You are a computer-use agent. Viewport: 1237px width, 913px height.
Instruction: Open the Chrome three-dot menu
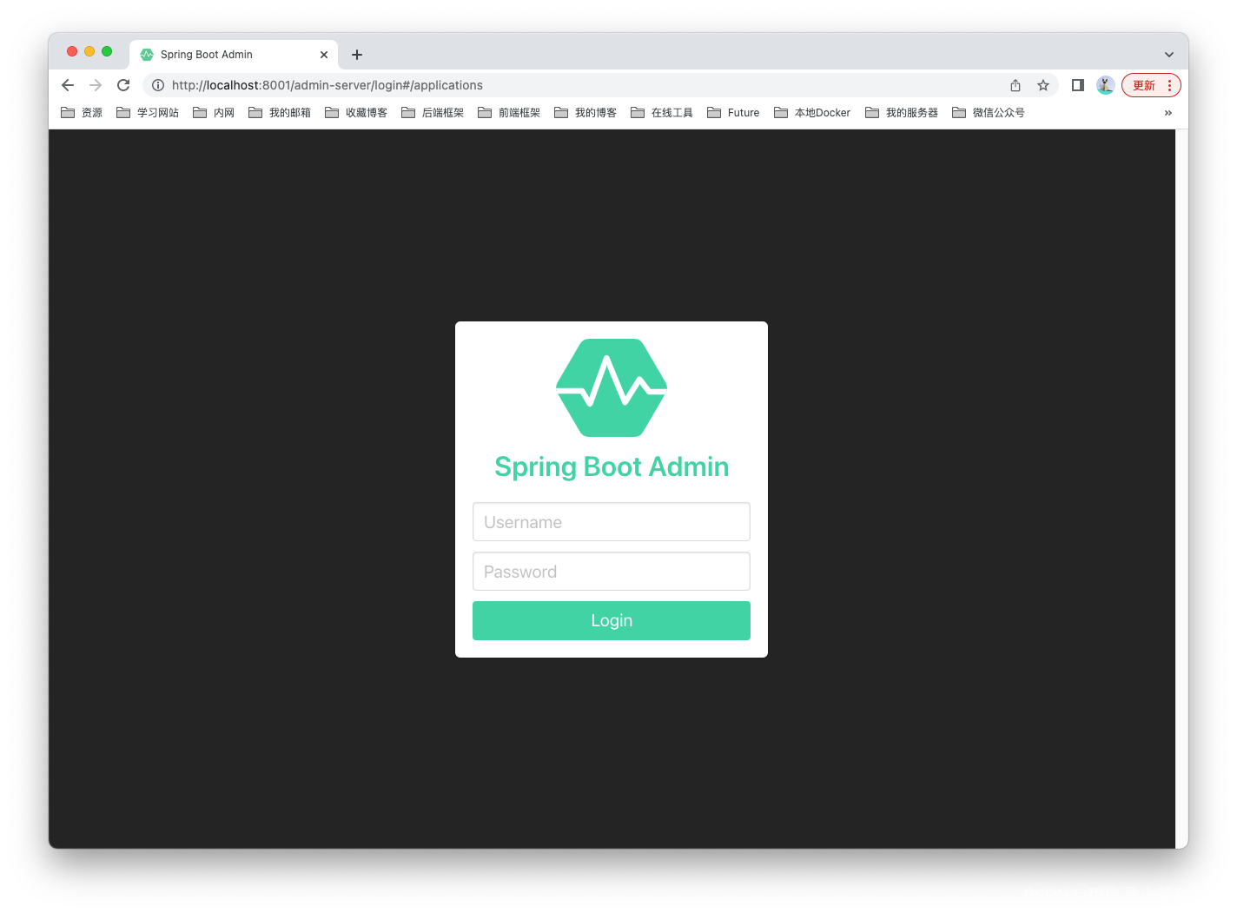point(1170,85)
